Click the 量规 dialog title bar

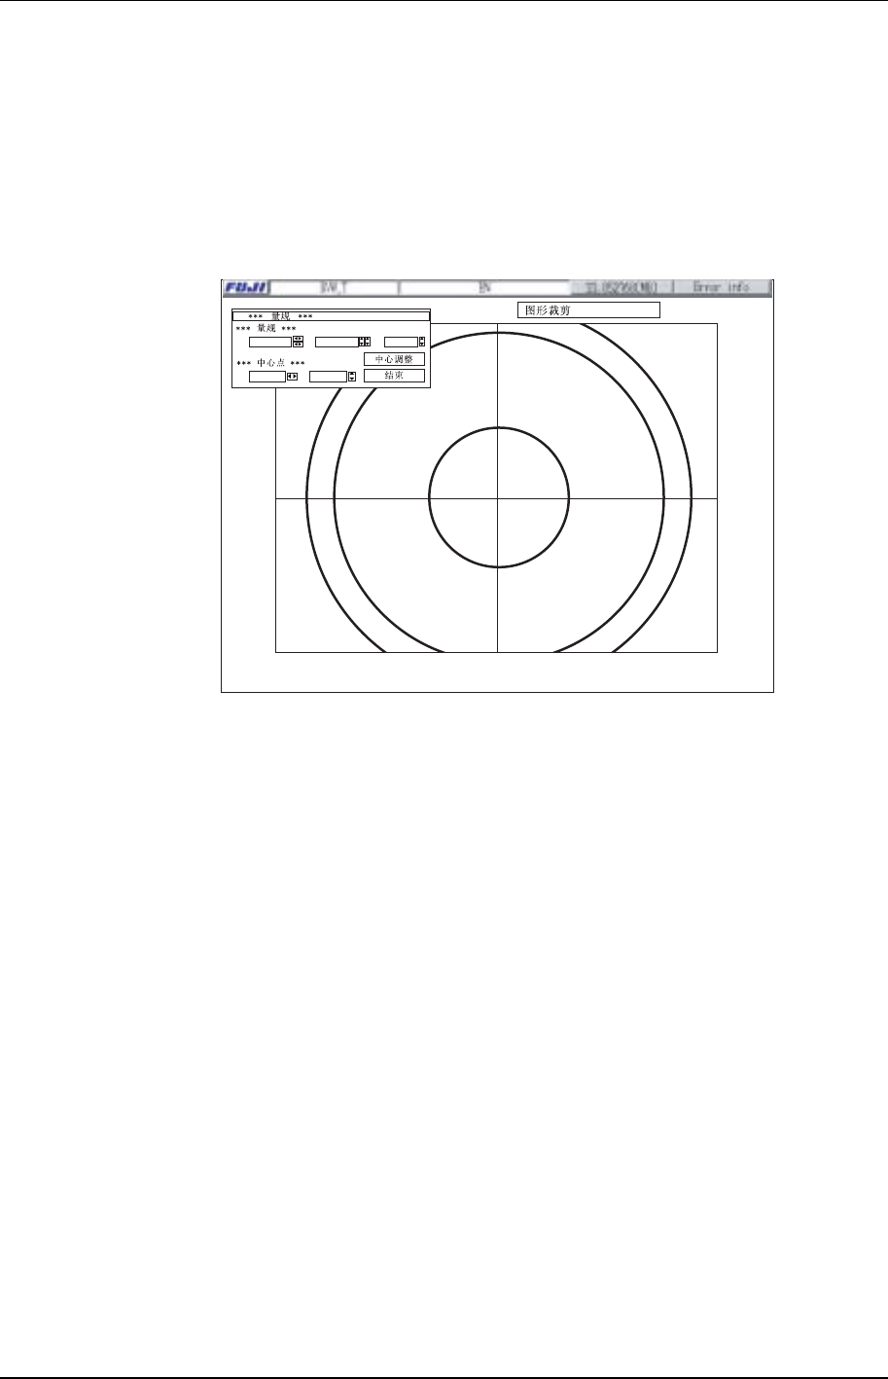coord(331,316)
